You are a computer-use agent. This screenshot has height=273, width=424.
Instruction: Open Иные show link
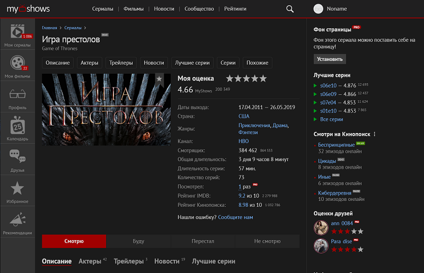(x=324, y=177)
